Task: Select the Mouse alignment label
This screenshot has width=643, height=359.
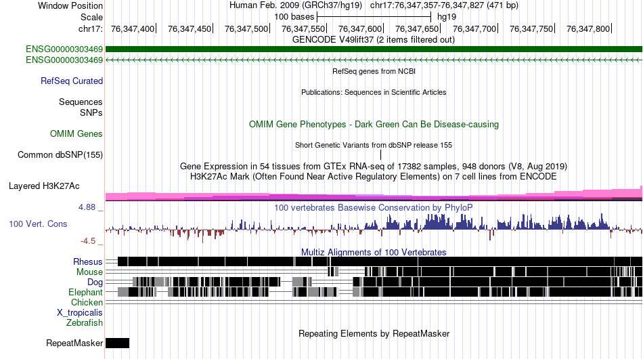Action: [x=89, y=272]
